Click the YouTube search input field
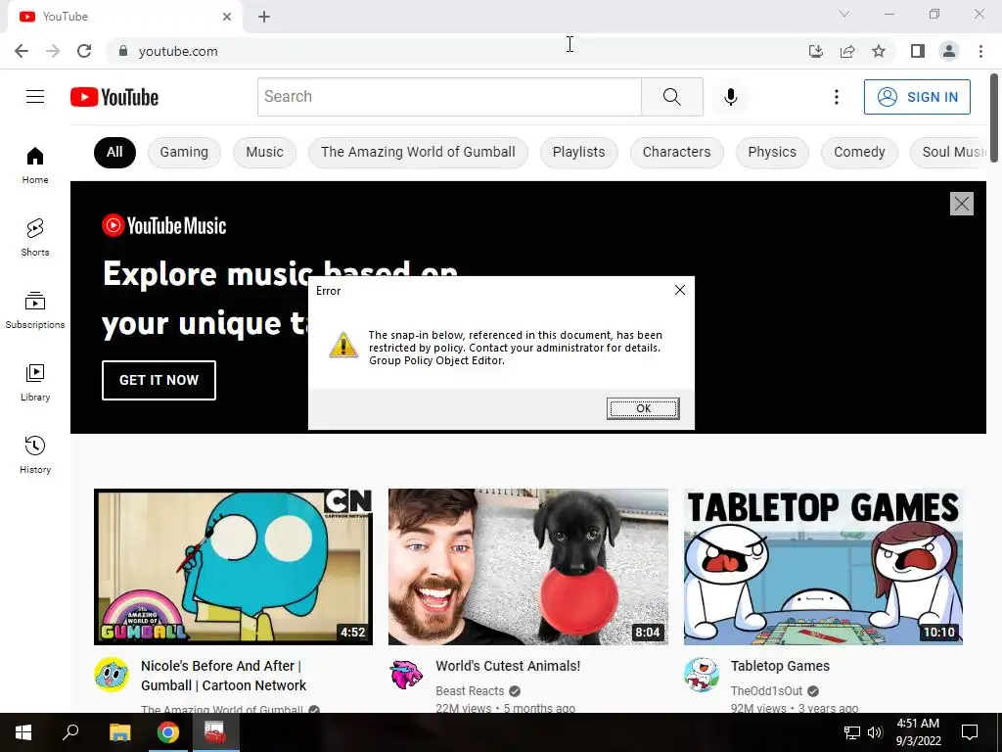The height and width of the screenshot is (752, 1002). (449, 97)
